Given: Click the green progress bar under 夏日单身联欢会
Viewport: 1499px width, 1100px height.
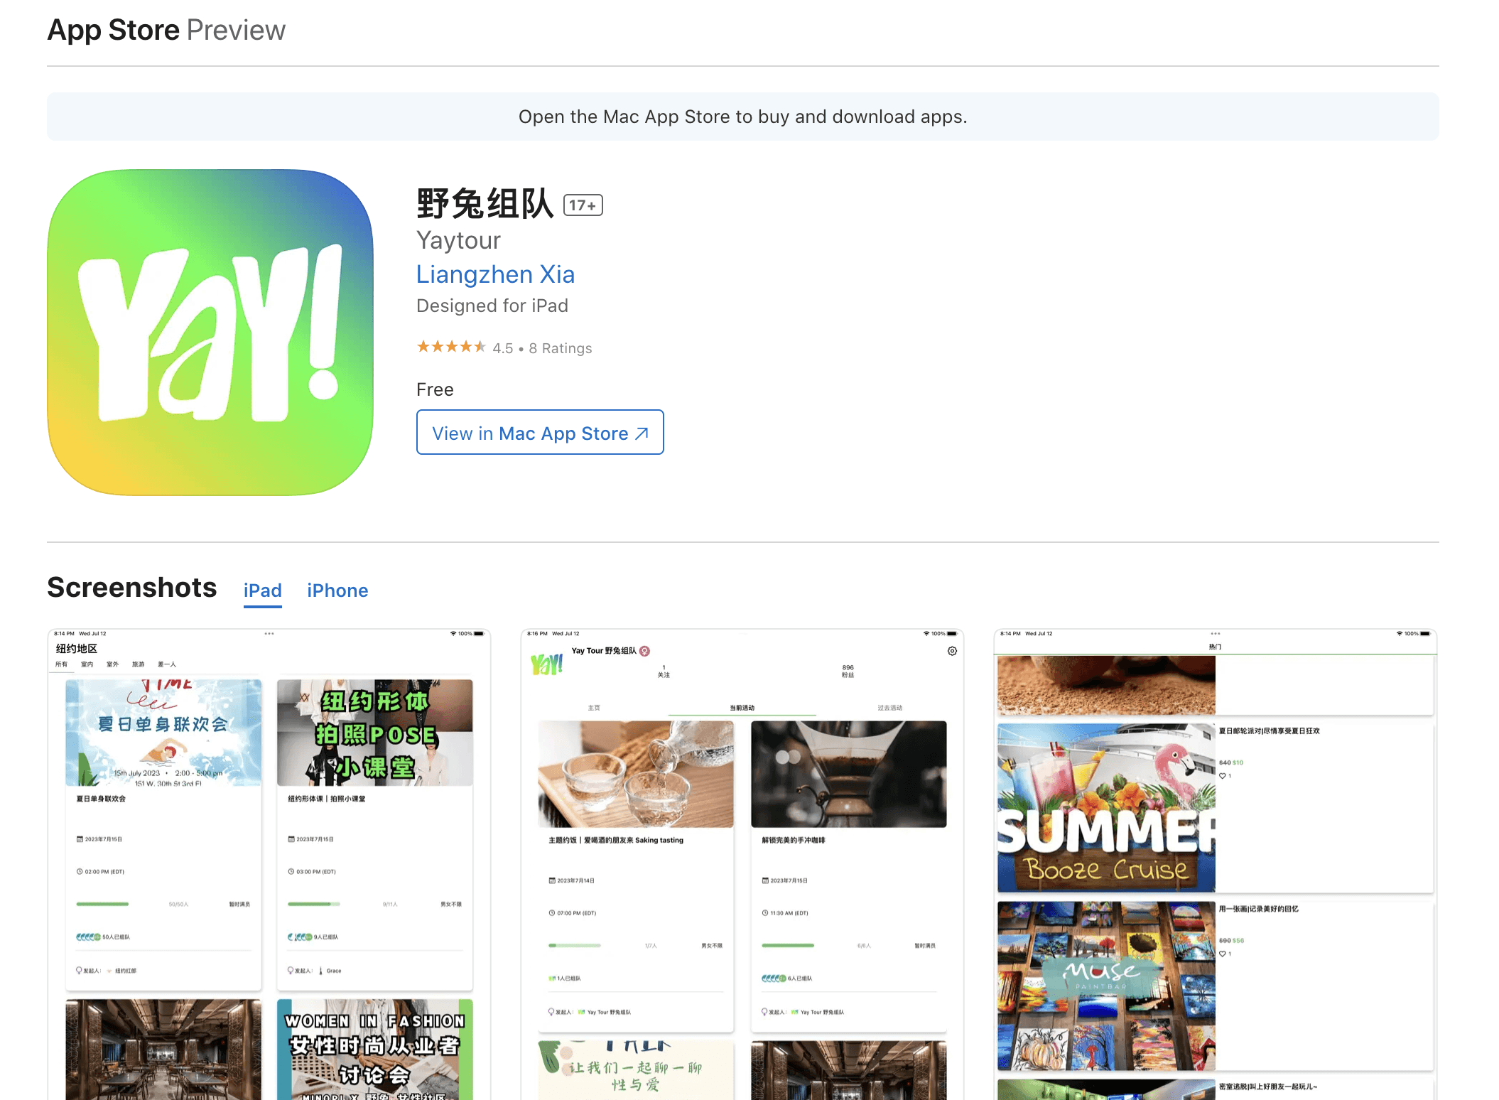Looking at the screenshot, I should click(103, 904).
